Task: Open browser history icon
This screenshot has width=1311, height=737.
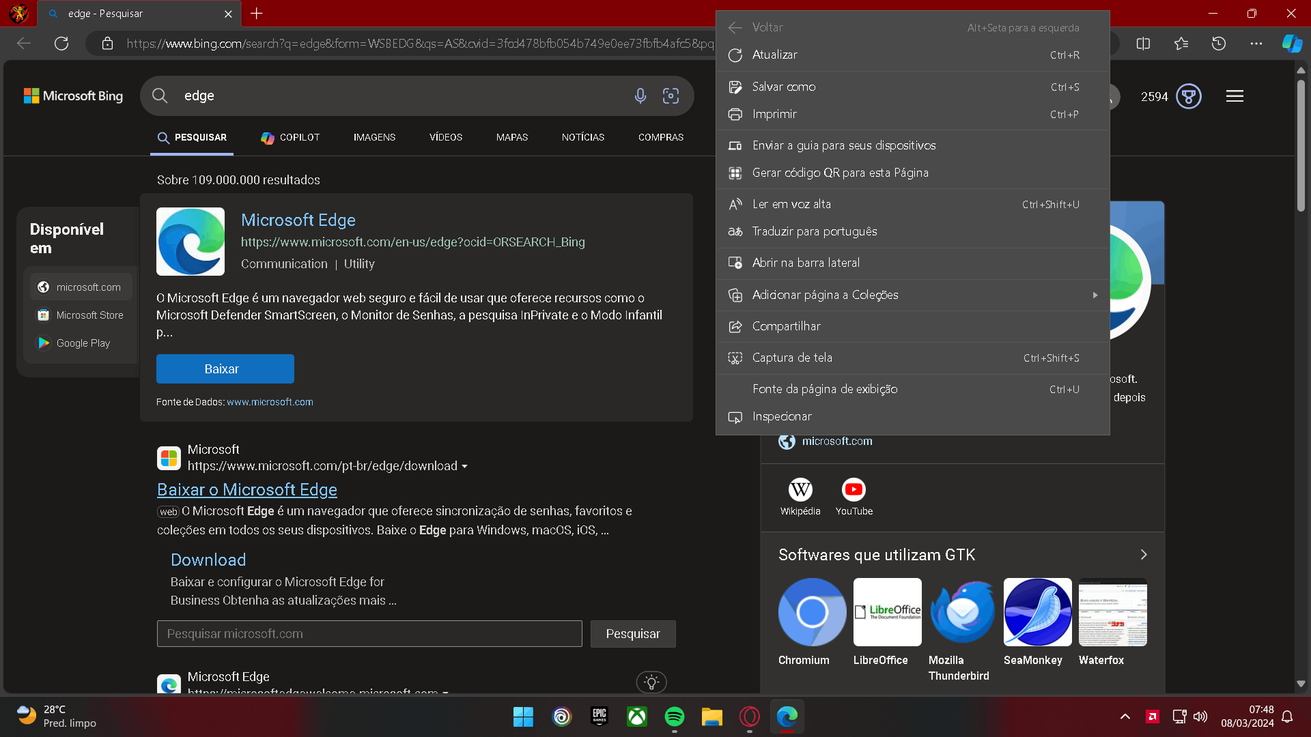Action: [x=1219, y=44]
